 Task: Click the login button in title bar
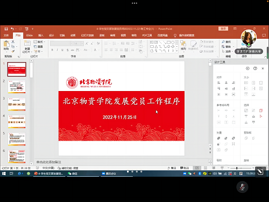click(223, 29)
